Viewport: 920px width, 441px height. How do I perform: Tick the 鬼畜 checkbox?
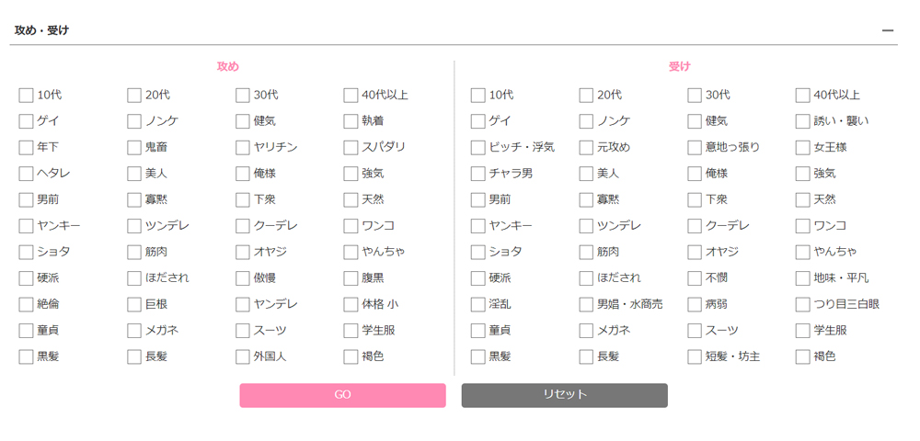[134, 147]
